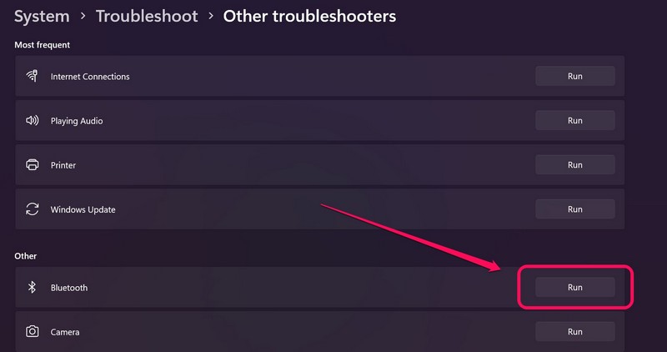Run the Bluetooth troubleshooter
The image size is (667, 352).
574,288
